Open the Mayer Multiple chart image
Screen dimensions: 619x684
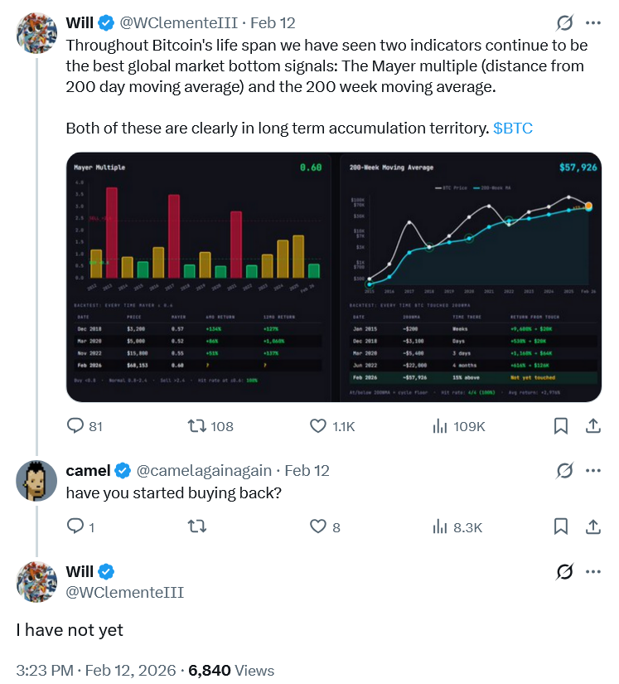pos(198,277)
